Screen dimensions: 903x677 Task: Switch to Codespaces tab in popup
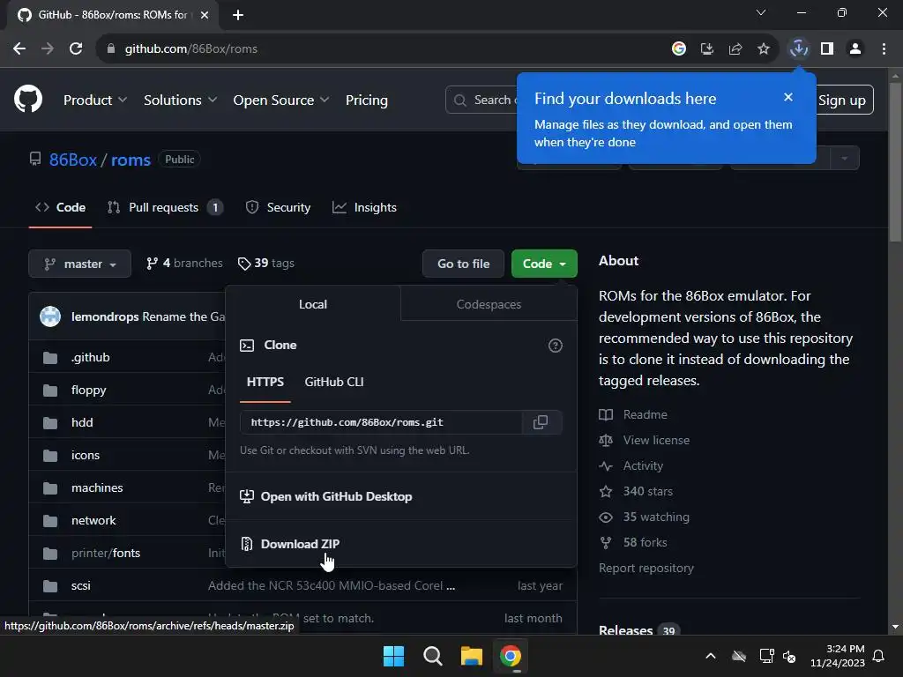tap(489, 304)
